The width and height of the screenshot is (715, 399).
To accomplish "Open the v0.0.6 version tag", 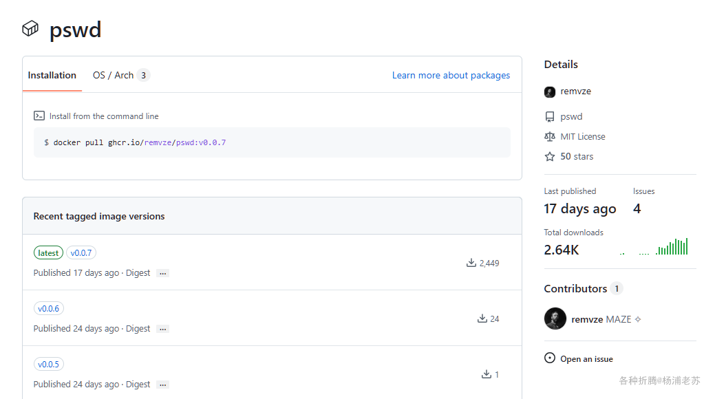I will coord(48,309).
